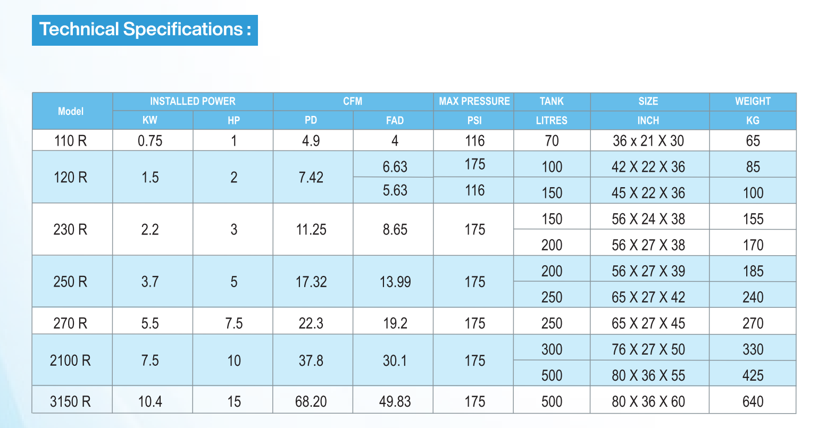Screen dimensions: 818x428
Task: Click the 68.20 PD value
Action: [x=311, y=401]
